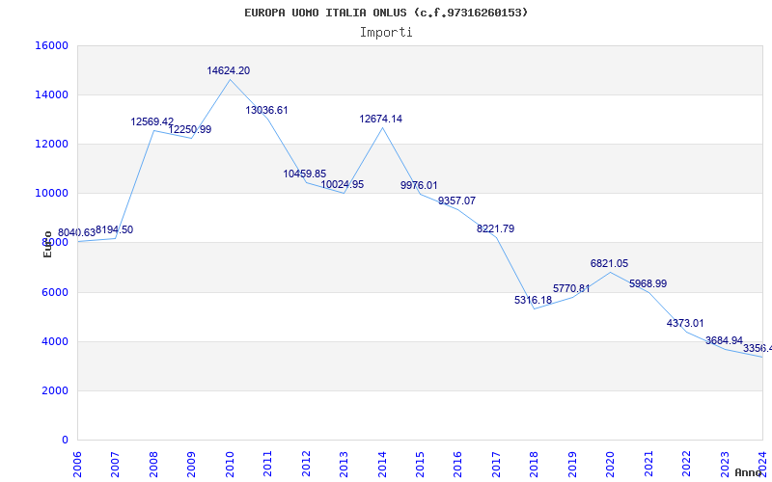
Task: Select the 8194.50 data label
Action: (x=114, y=229)
